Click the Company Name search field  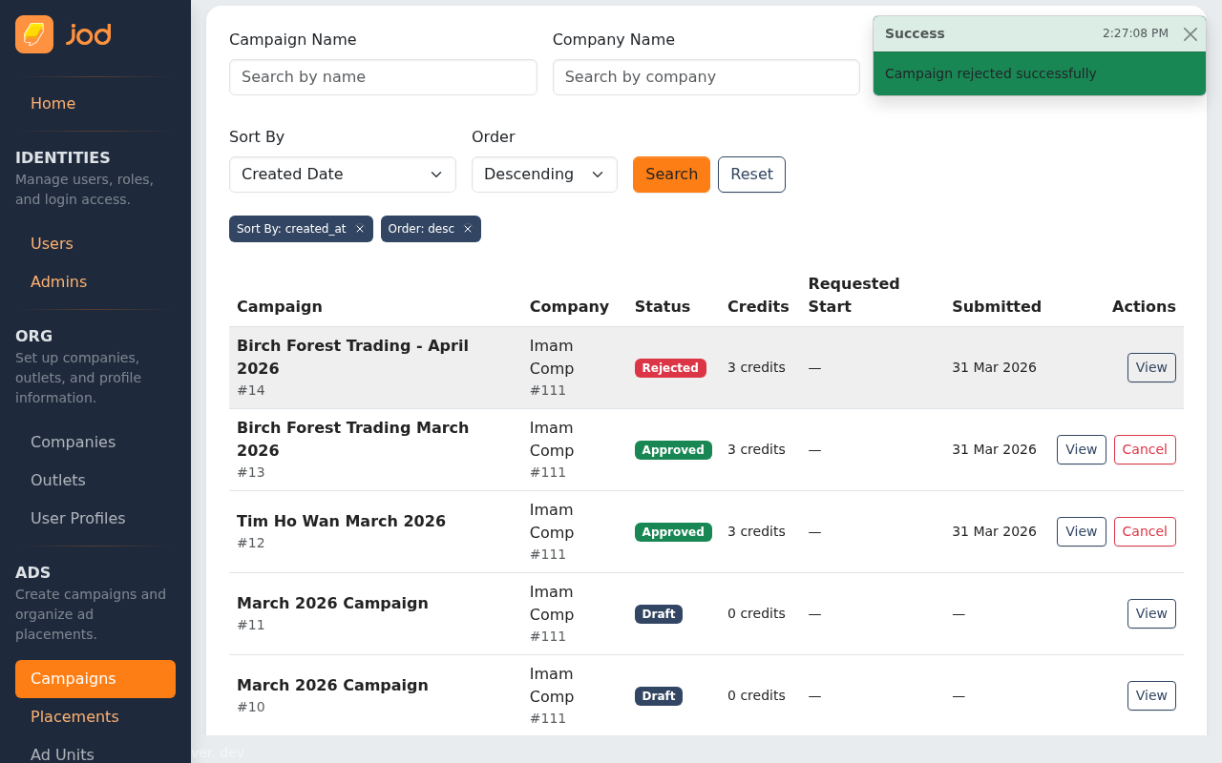(x=706, y=77)
